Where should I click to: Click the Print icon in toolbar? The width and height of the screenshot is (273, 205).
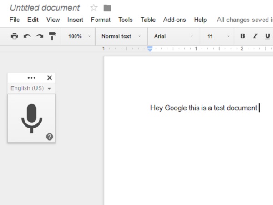pos(14,36)
